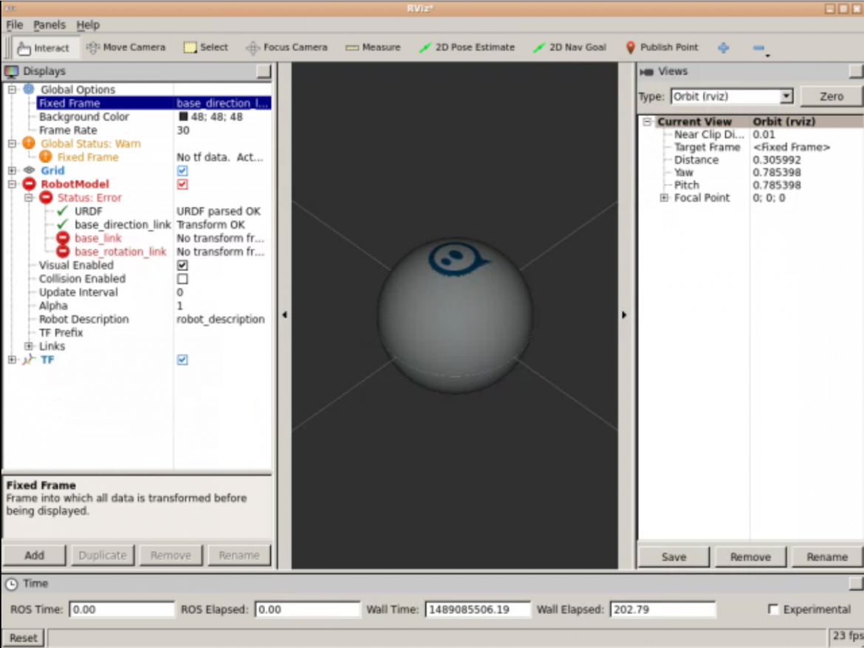Uncheck the Visual Enabled checkbox
Viewport: 864px width, 648px height.
point(182,266)
